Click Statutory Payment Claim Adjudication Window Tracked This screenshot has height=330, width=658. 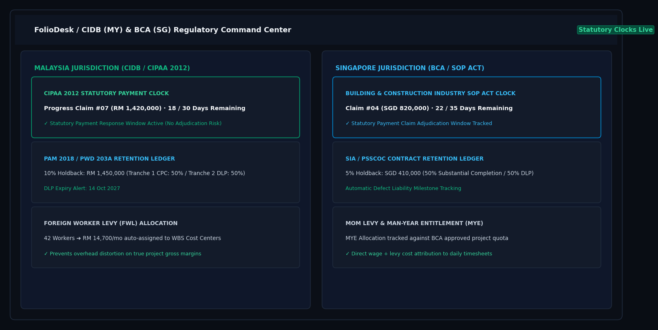pyautogui.click(x=419, y=123)
